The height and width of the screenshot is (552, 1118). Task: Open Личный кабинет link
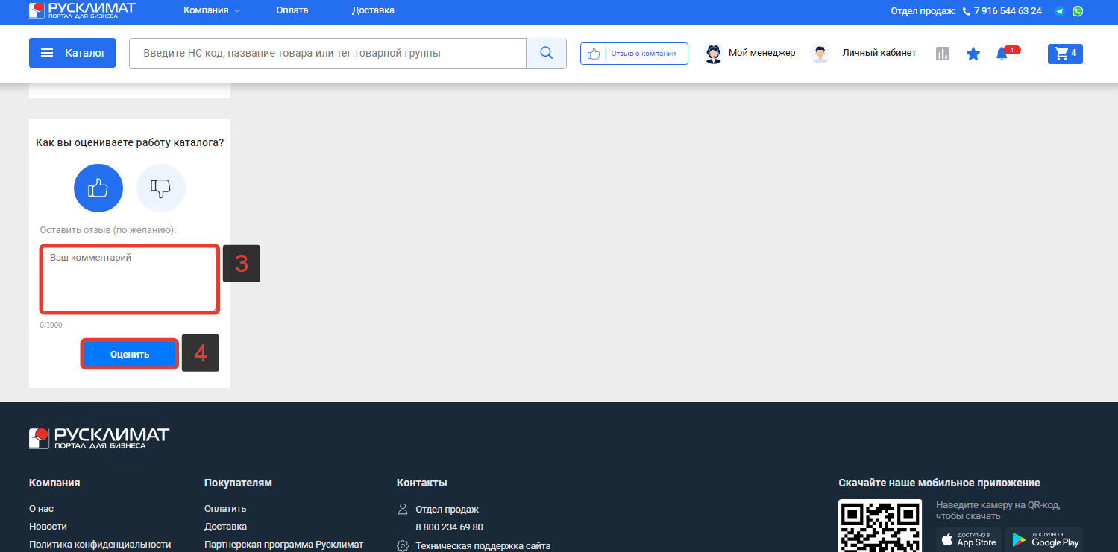879,53
